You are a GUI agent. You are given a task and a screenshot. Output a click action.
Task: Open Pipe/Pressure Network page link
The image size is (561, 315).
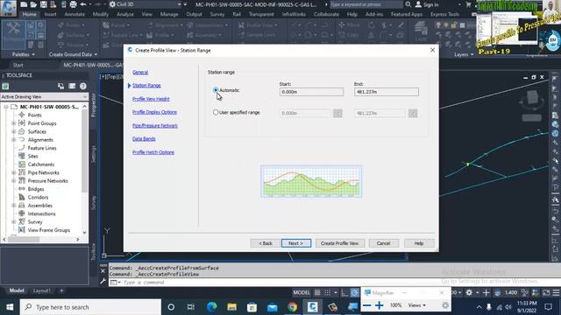coord(155,126)
